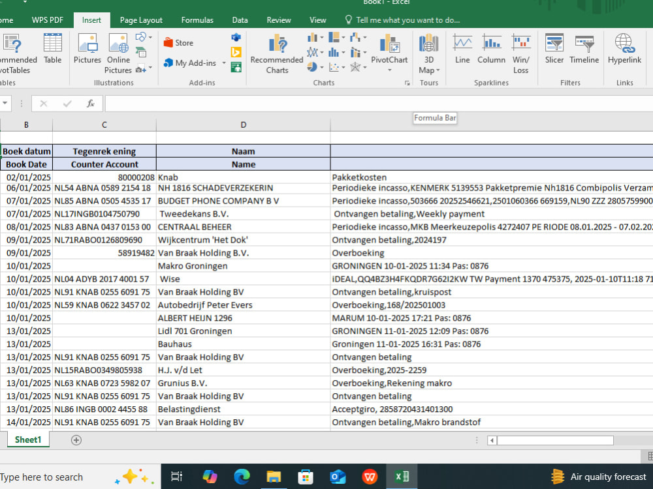The width and height of the screenshot is (653, 489).
Task: Insert a Win/Loss sparkline
Action: (x=520, y=53)
